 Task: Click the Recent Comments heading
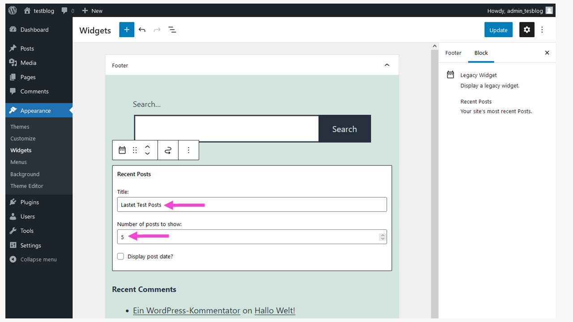144,289
